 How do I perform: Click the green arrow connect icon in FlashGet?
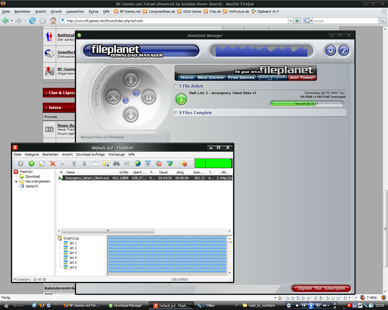[x=170, y=163]
